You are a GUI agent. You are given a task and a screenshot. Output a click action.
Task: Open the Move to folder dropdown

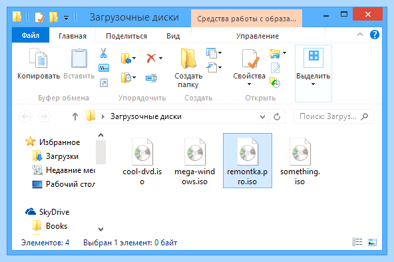(x=128, y=59)
